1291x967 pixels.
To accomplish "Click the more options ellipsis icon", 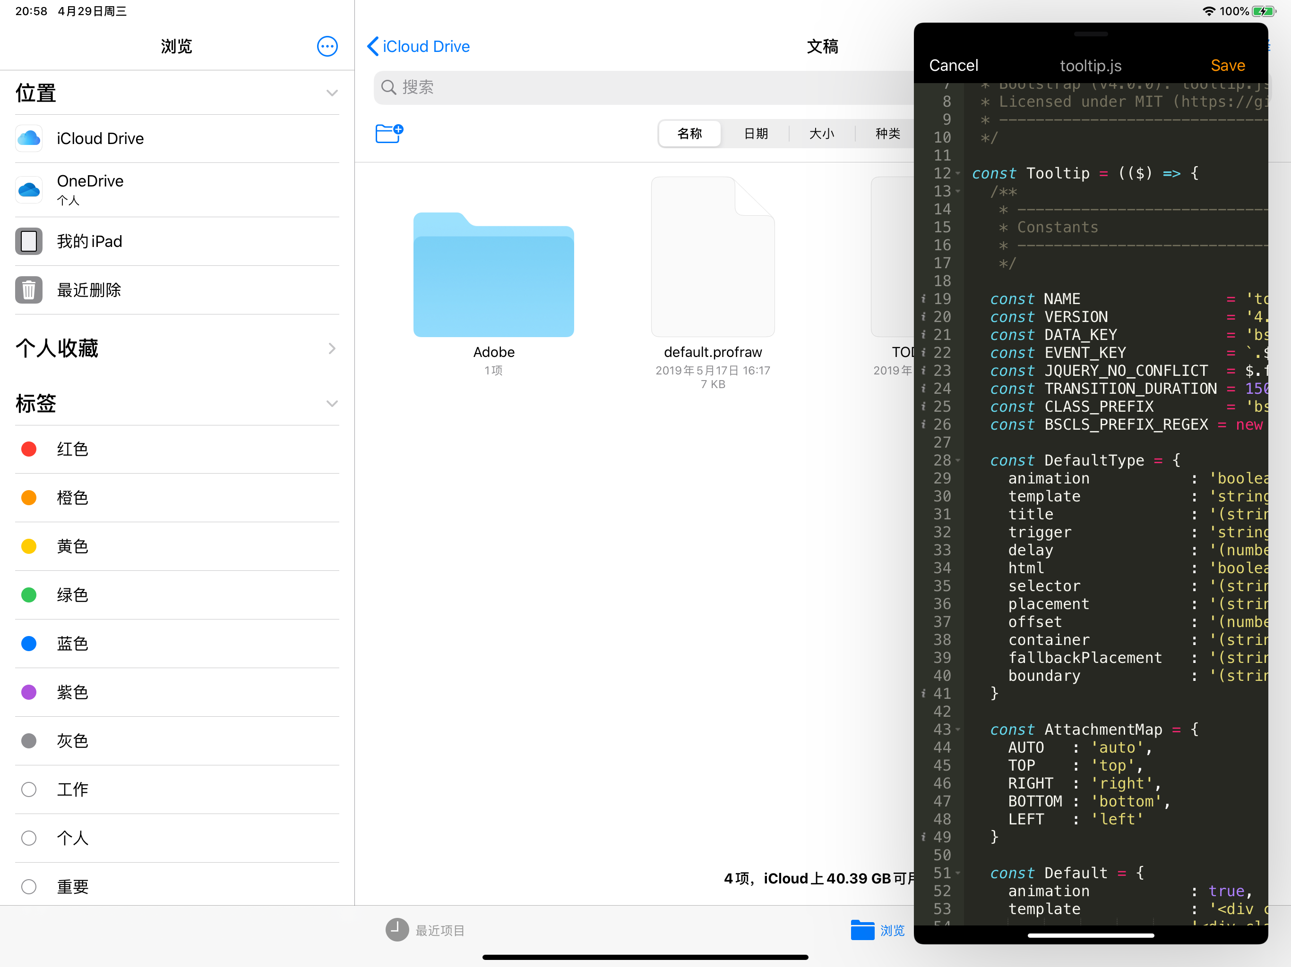I will 327,46.
